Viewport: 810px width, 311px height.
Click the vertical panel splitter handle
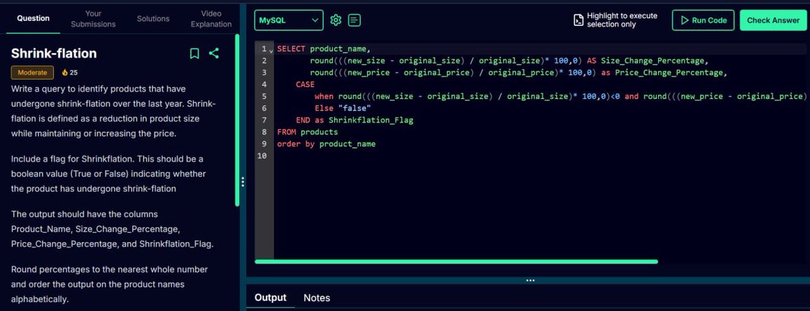pyautogui.click(x=243, y=182)
